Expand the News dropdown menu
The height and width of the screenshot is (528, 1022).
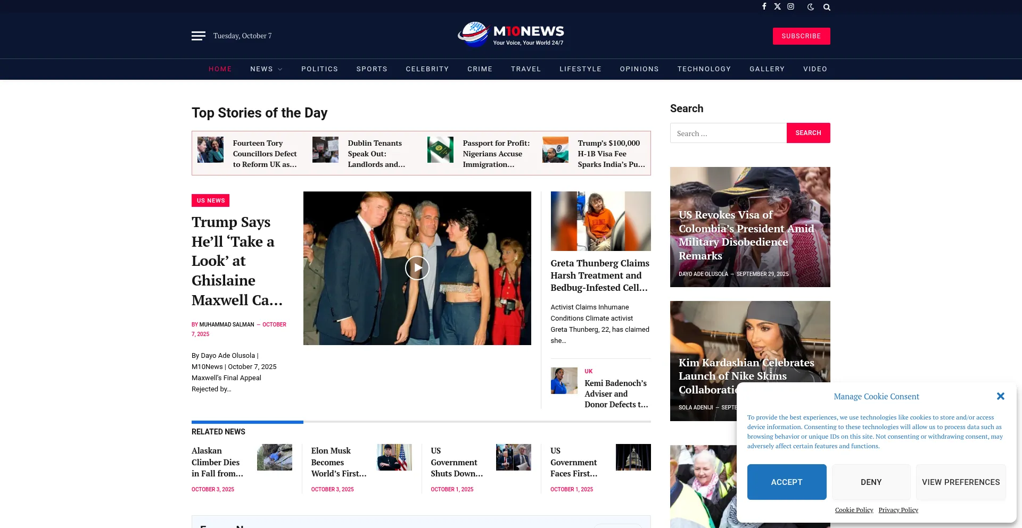click(x=266, y=69)
